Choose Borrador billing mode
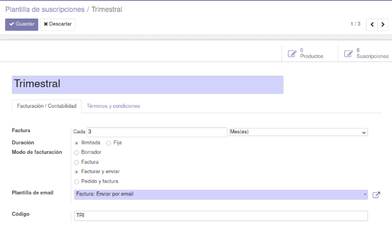This screenshot has height=245, width=392. pyautogui.click(x=77, y=152)
